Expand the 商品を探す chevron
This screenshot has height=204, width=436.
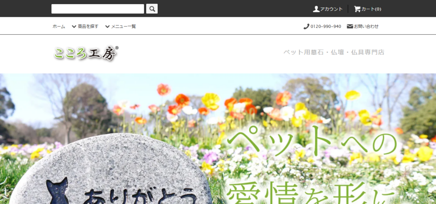[74, 27]
